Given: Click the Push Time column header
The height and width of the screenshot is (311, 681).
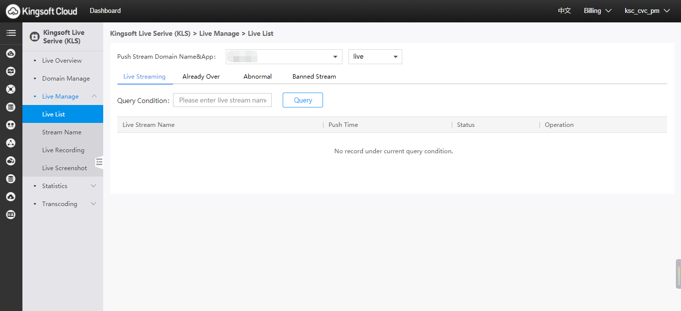Looking at the screenshot, I should coord(343,125).
